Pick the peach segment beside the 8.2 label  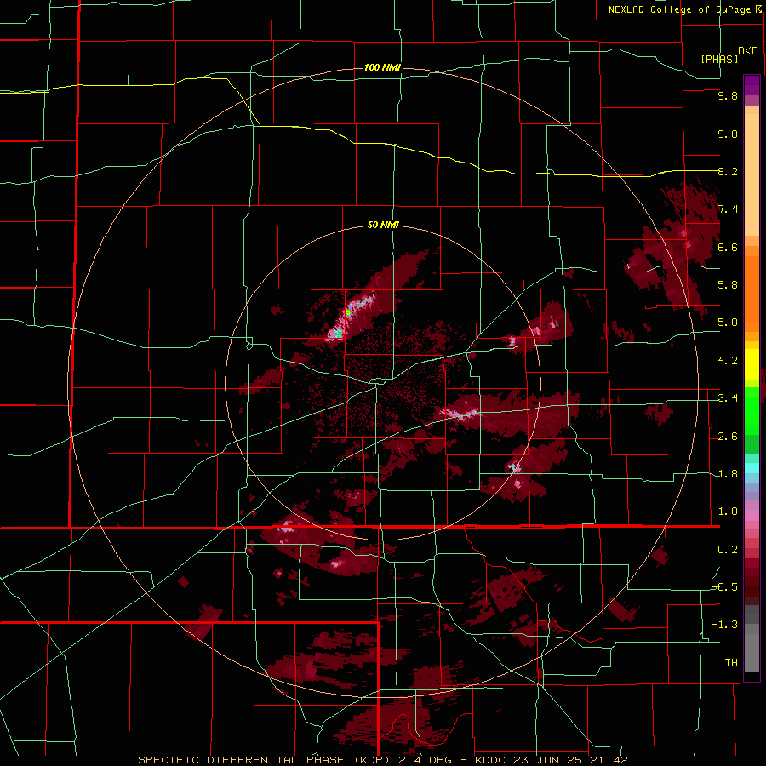click(752, 174)
